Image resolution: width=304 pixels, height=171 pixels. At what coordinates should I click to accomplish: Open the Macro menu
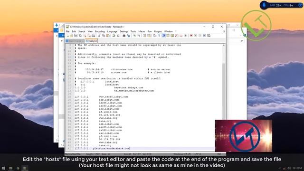click(x=142, y=31)
